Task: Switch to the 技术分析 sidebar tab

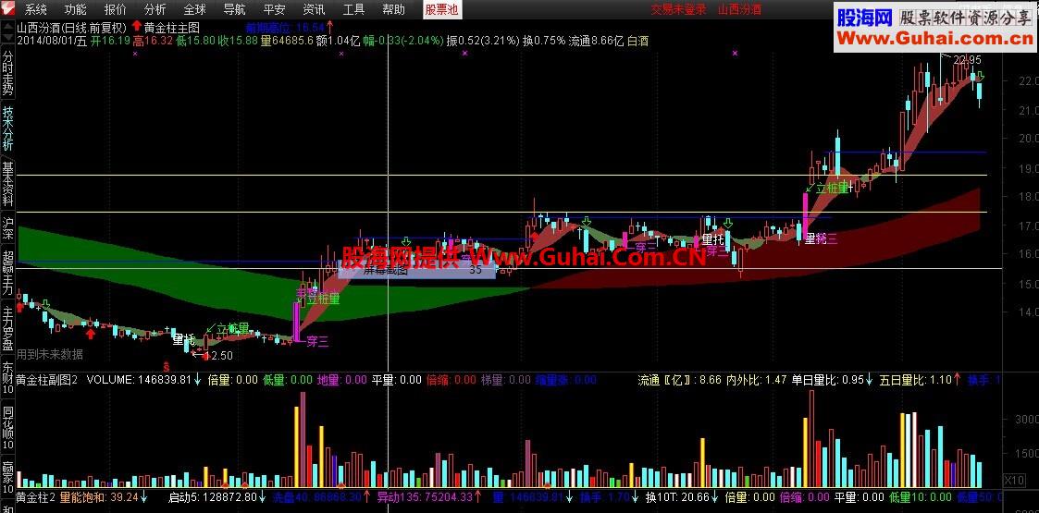Action: tap(8, 129)
